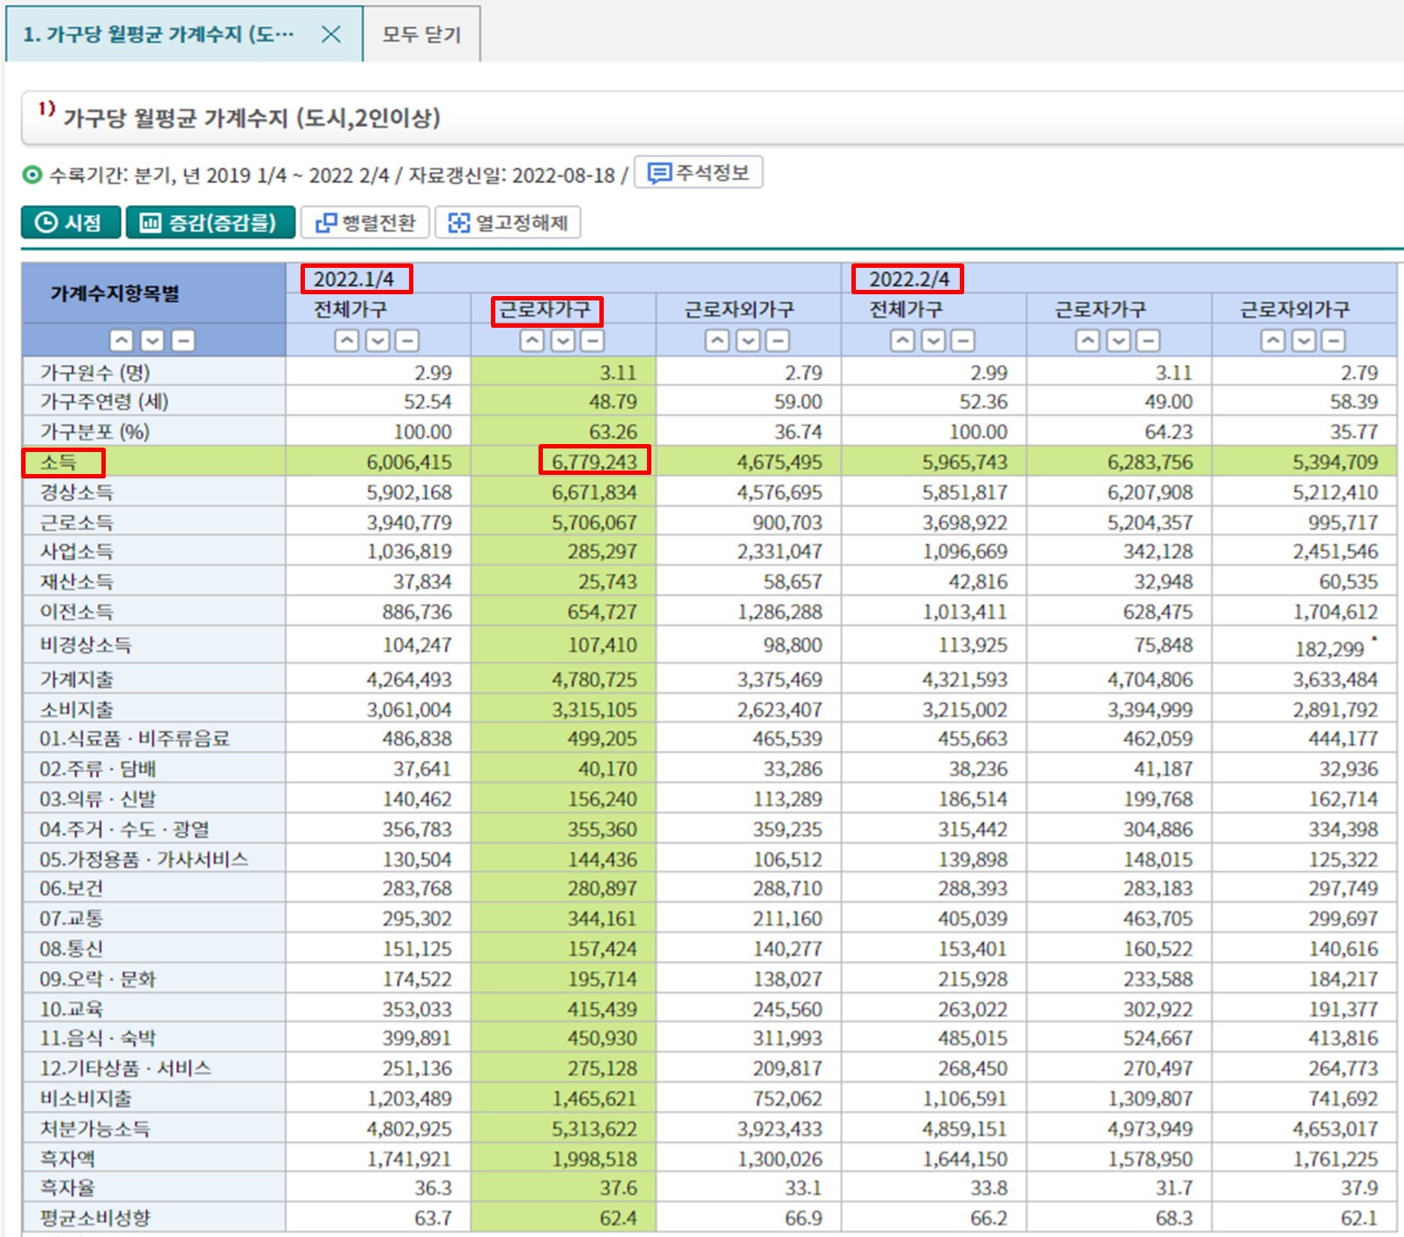Image resolution: width=1404 pixels, height=1237 pixels.
Task: Click the cell value 6,006,415
Action: pyautogui.click(x=409, y=462)
